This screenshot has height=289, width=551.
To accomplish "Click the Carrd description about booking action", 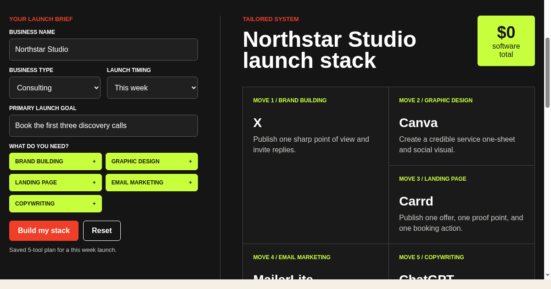I will tap(461, 223).
